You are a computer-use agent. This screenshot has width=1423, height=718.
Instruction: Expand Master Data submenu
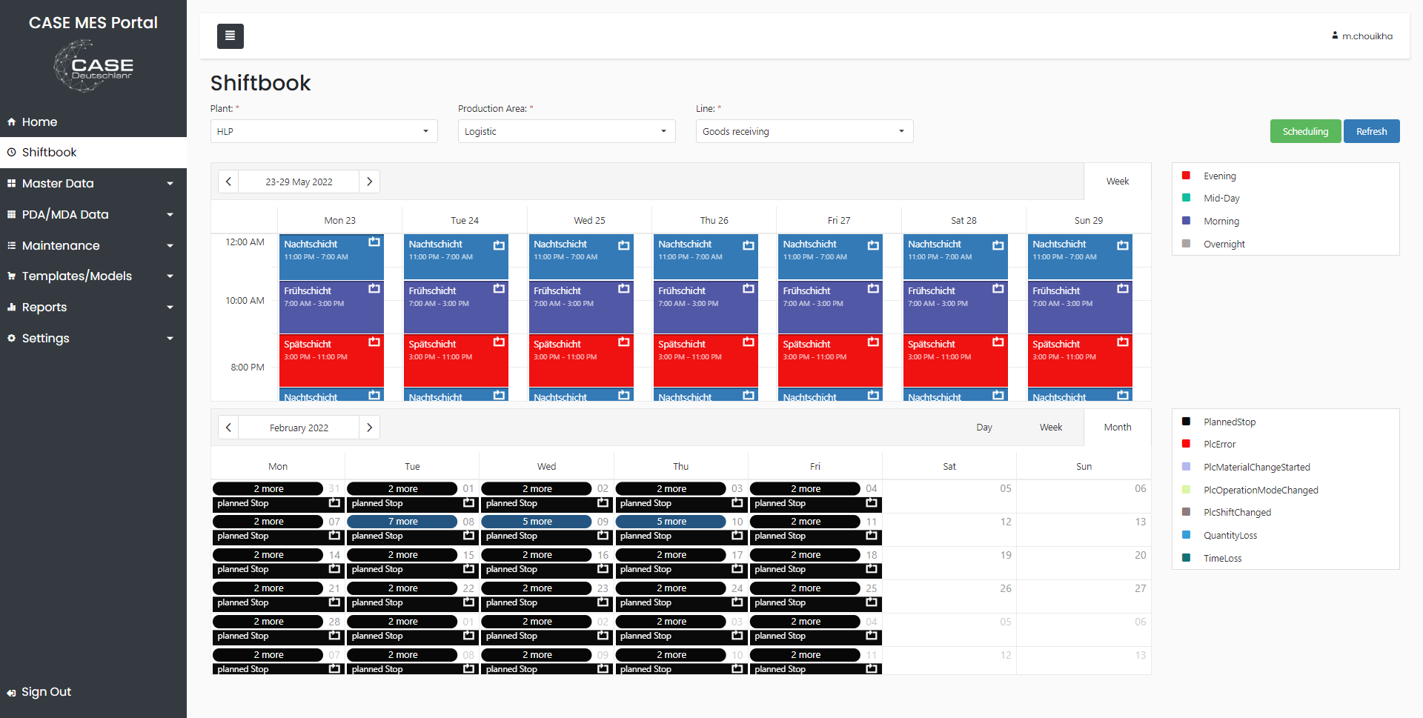[x=170, y=183]
